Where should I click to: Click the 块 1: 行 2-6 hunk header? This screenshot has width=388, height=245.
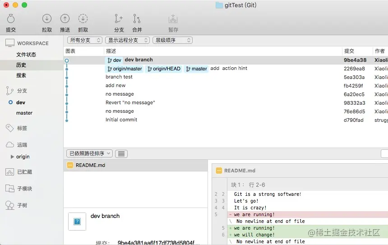(x=248, y=185)
